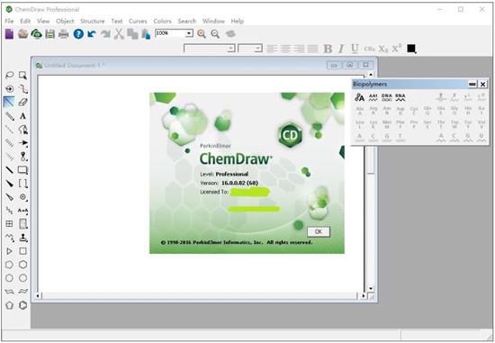Open the File menu

(9, 22)
